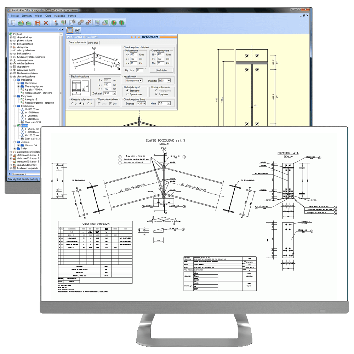Click the computer monitor toolbar icon
The height and width of the screenshot is (354, 354).
63,23
